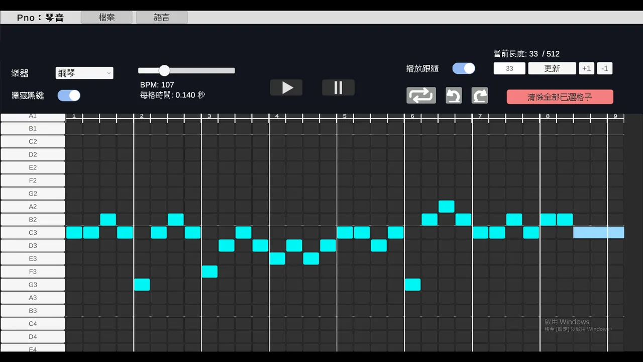This screenshot has width=643, height=362.
Task: Remove the F3 note in measure 3
Action: click(209, 271)
